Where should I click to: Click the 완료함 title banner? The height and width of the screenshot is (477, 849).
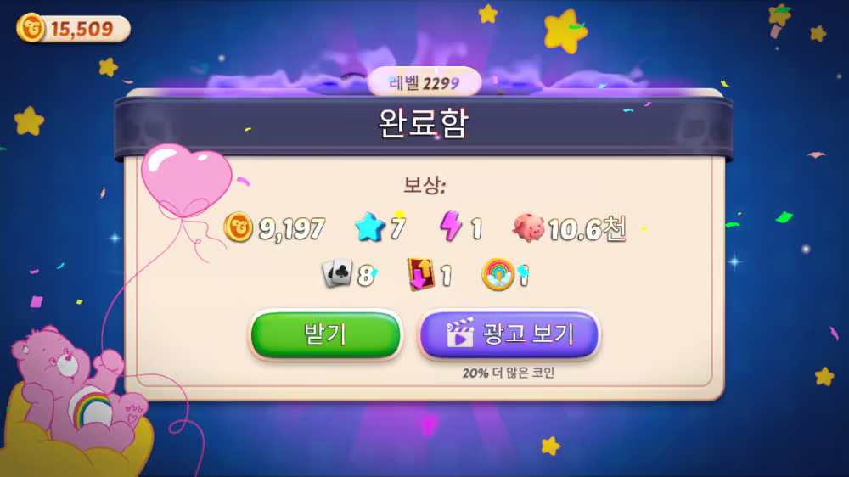coord(424,124)
